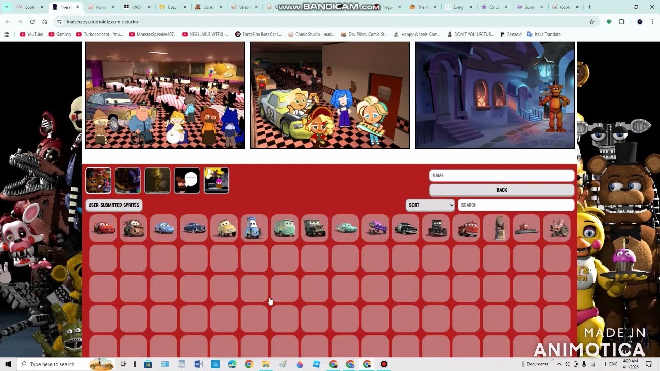Open the cupcake scene category
Viewport: 660px width, 371px height.
click(x=217, y=180)
